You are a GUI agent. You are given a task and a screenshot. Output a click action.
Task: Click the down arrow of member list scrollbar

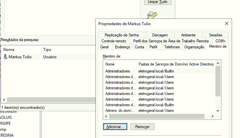pyautogui.click(x=218, y=111)
